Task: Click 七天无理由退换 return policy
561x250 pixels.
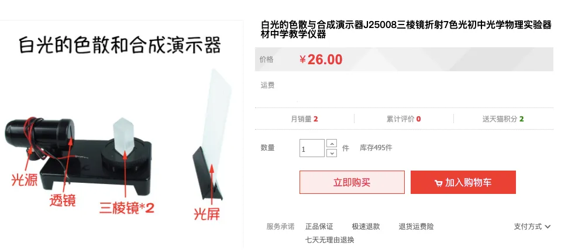Action: click(329, 239)
